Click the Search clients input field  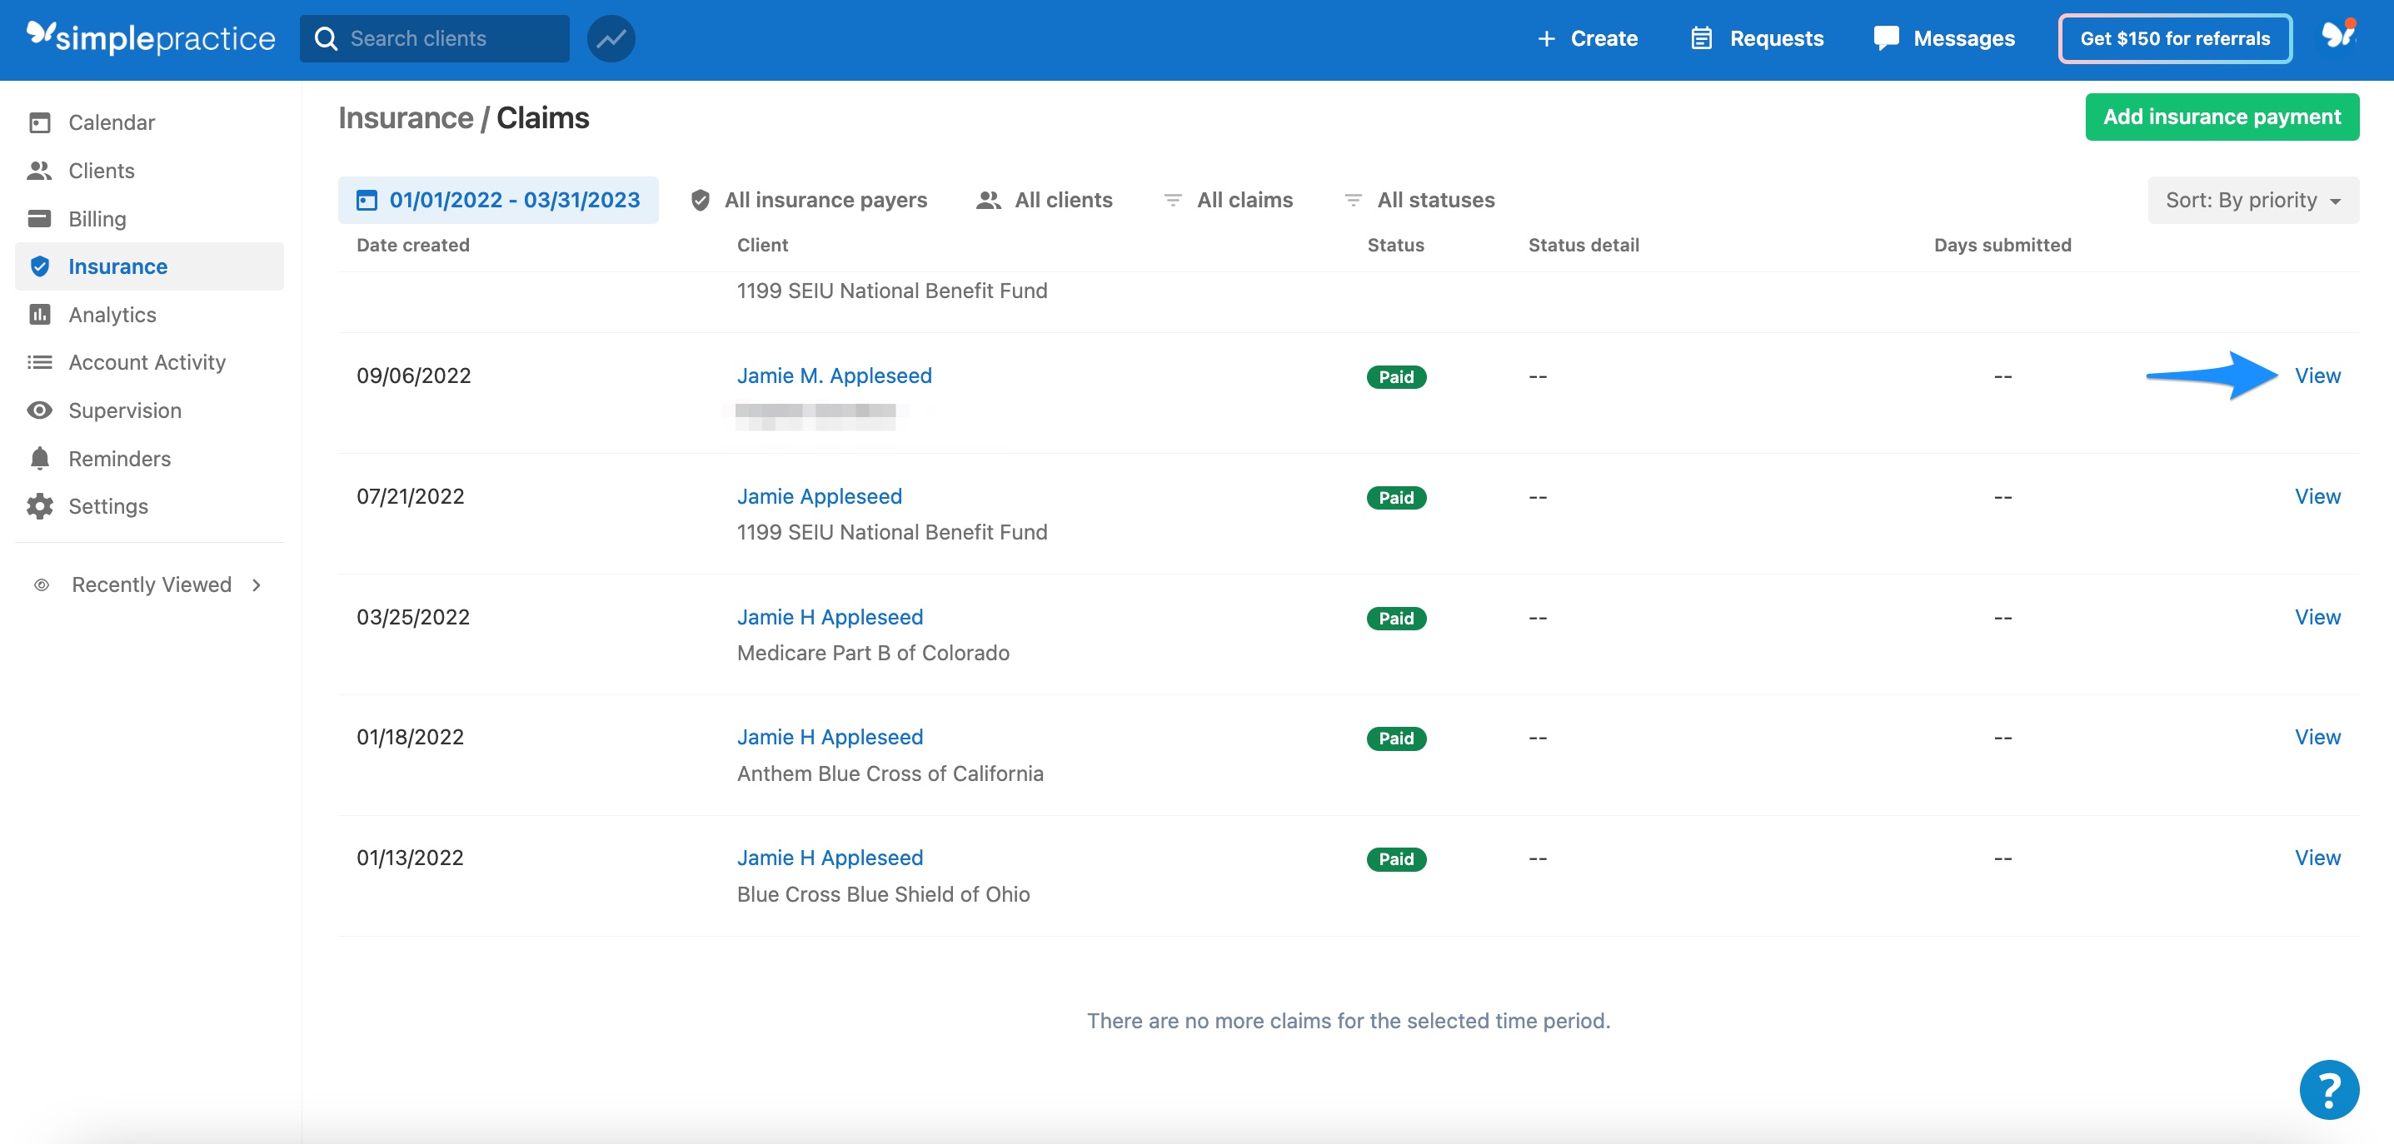coord(434,38)
